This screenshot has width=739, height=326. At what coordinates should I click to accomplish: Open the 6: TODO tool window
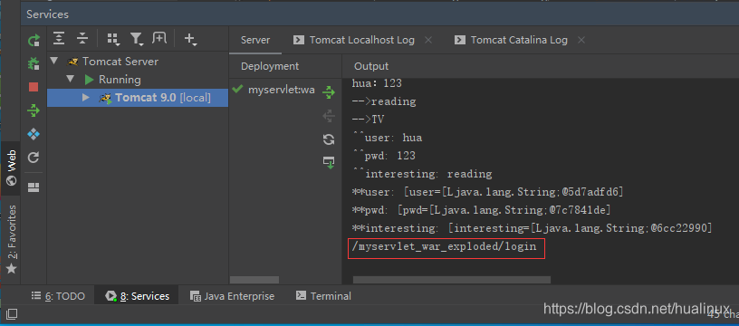pyautogui.click(x=58, y=296)
